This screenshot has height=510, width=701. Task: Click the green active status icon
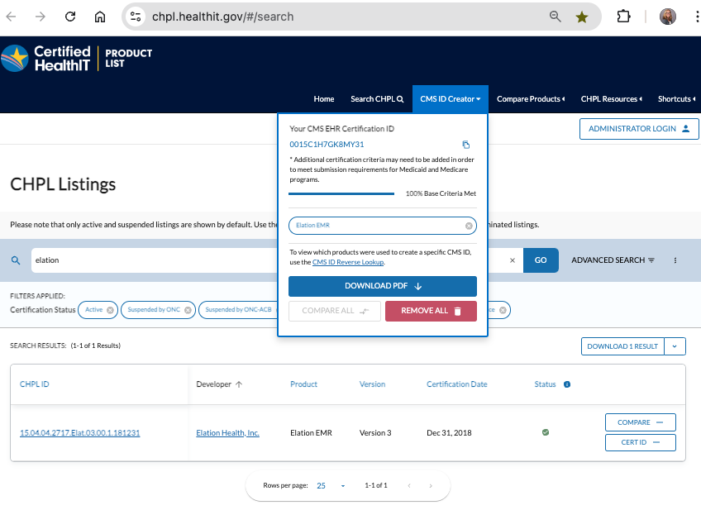click(546, 432)
